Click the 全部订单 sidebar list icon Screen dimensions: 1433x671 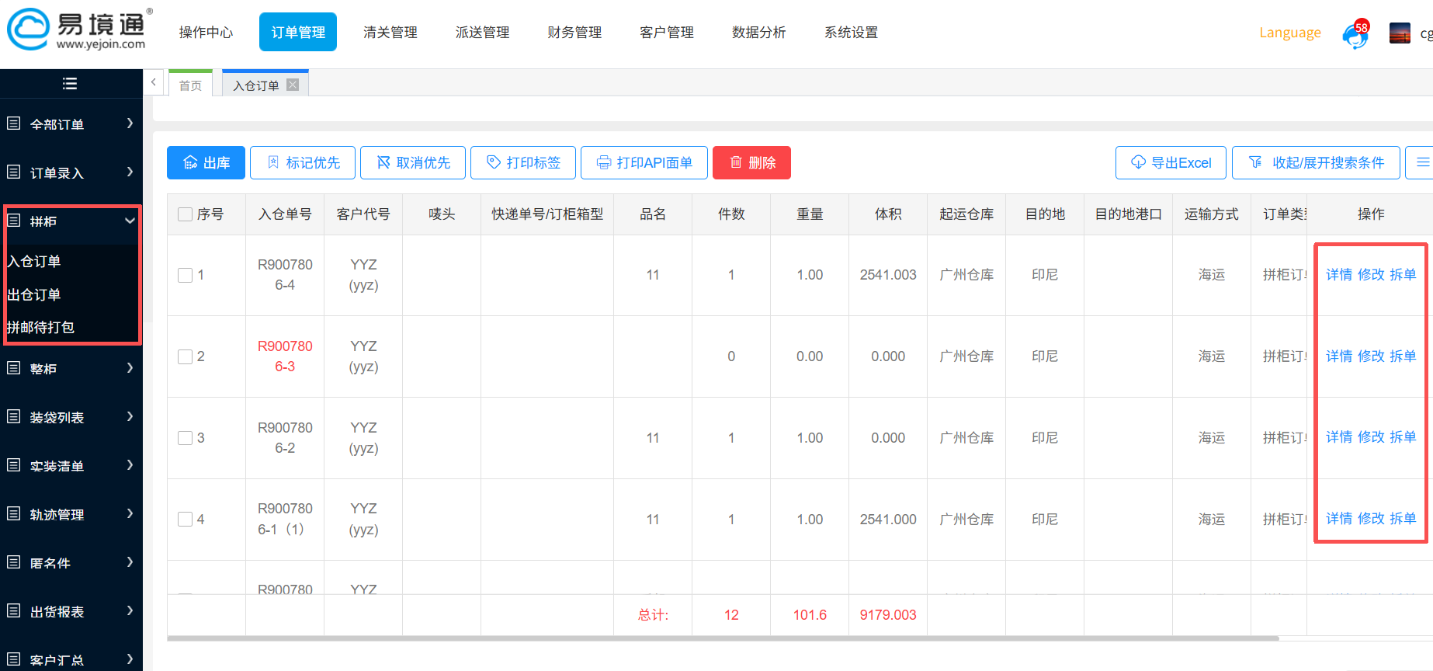[14, 123]
